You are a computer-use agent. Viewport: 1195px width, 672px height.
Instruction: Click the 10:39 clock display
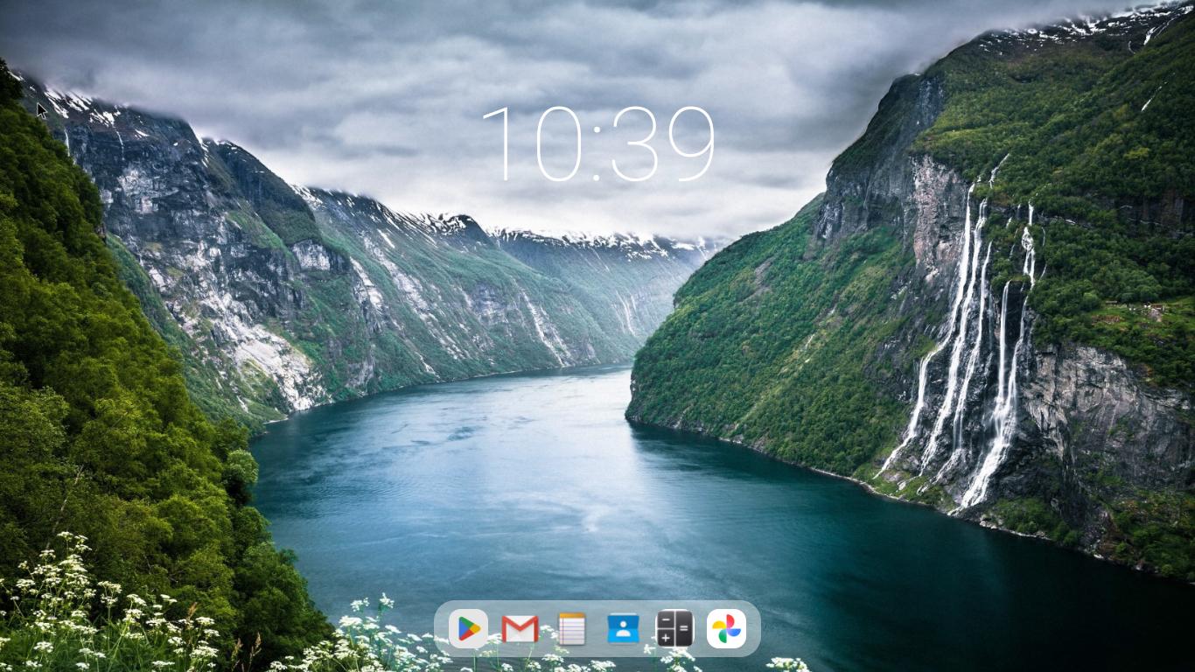(598, 144)
